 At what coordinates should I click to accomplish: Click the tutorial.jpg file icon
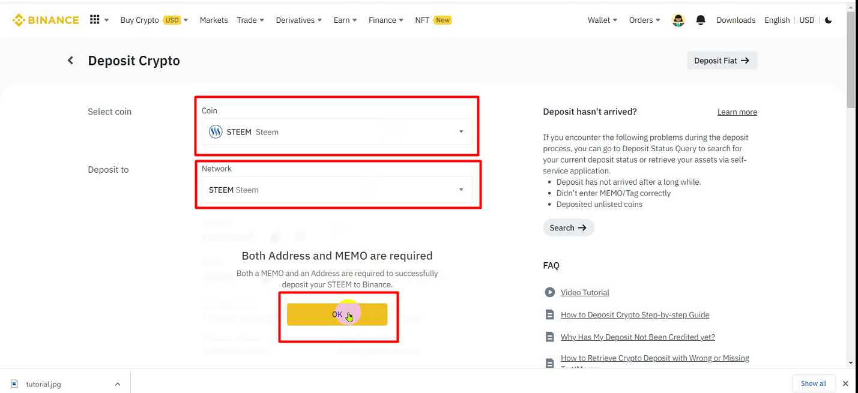pos(15,384)
